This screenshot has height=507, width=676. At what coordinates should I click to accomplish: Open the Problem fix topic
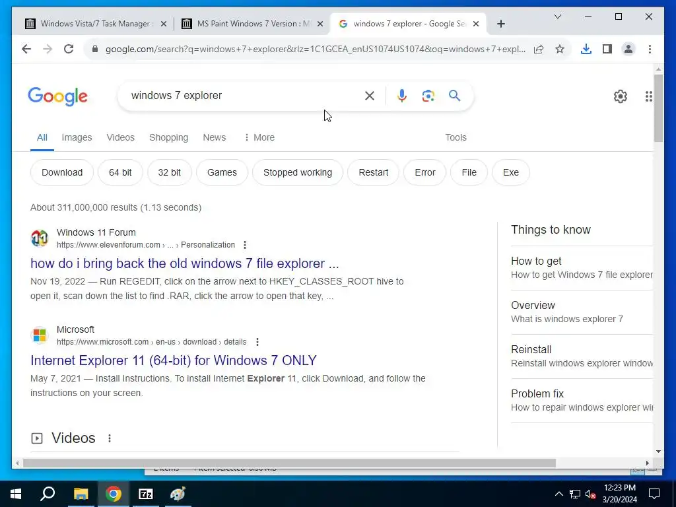click(x=582, y=401)
